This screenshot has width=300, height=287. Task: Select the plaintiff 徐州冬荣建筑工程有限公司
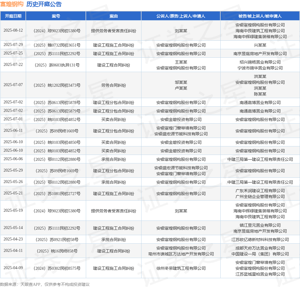181,268
